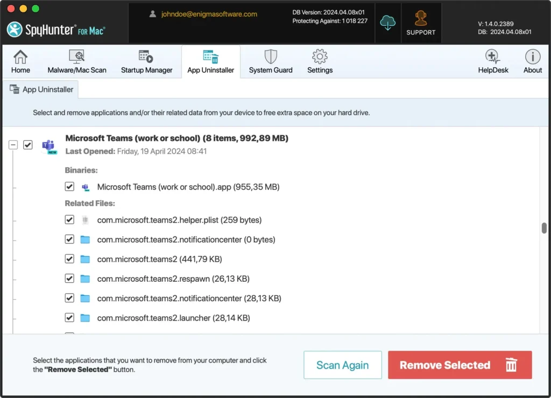Click the Support agent icon
This screenshot has width=551, height=398.
click(x=421, y=19)
